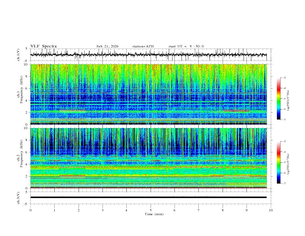Click time axis tick label "5"

pyautogui.click(x=151, y=210)
